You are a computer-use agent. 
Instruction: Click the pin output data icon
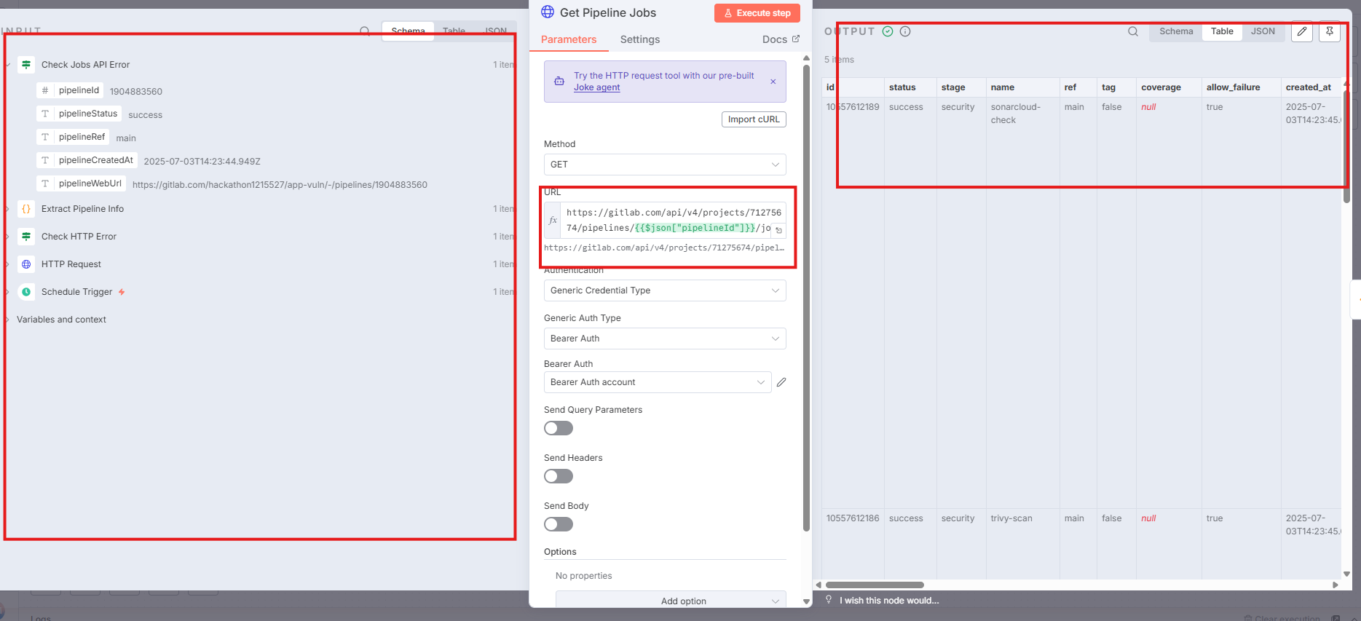[x=1329, y=31]
